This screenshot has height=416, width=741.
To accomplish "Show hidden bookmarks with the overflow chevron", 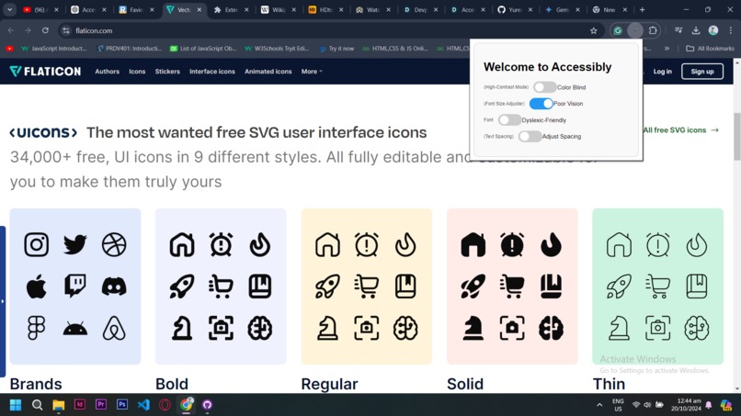I will pos(667,48).
